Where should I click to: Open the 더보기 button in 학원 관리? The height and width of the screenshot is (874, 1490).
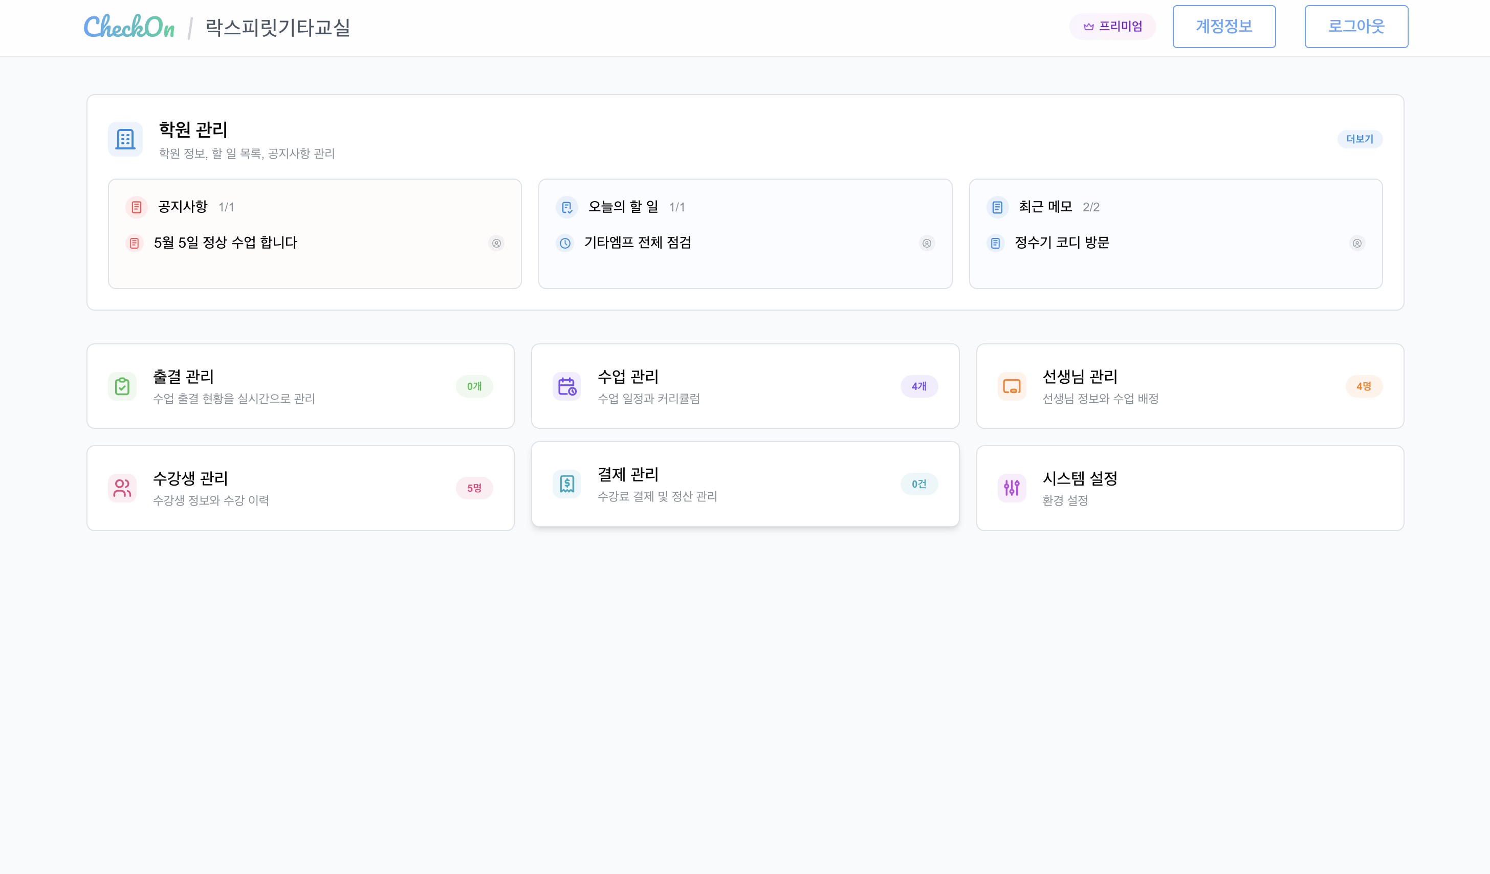1360,139
